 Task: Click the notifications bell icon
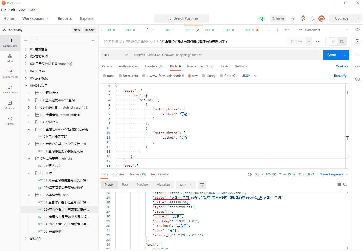pos(312,18)
